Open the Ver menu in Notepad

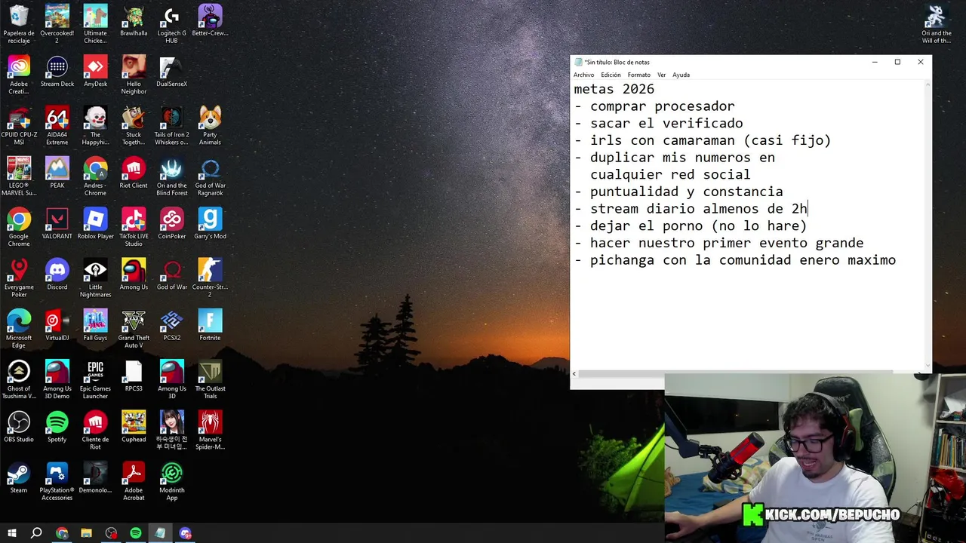(x=661, y=75)
